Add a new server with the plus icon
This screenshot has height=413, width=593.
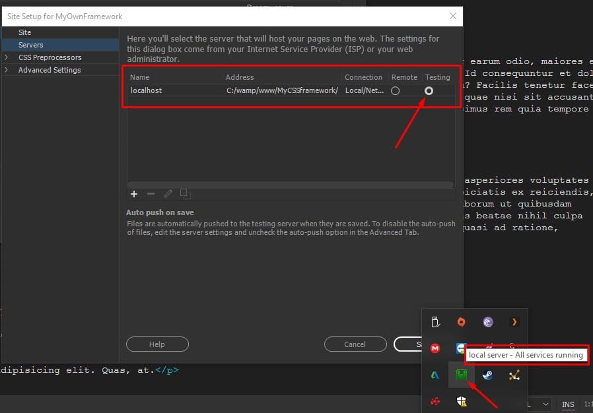coord(134,193)
